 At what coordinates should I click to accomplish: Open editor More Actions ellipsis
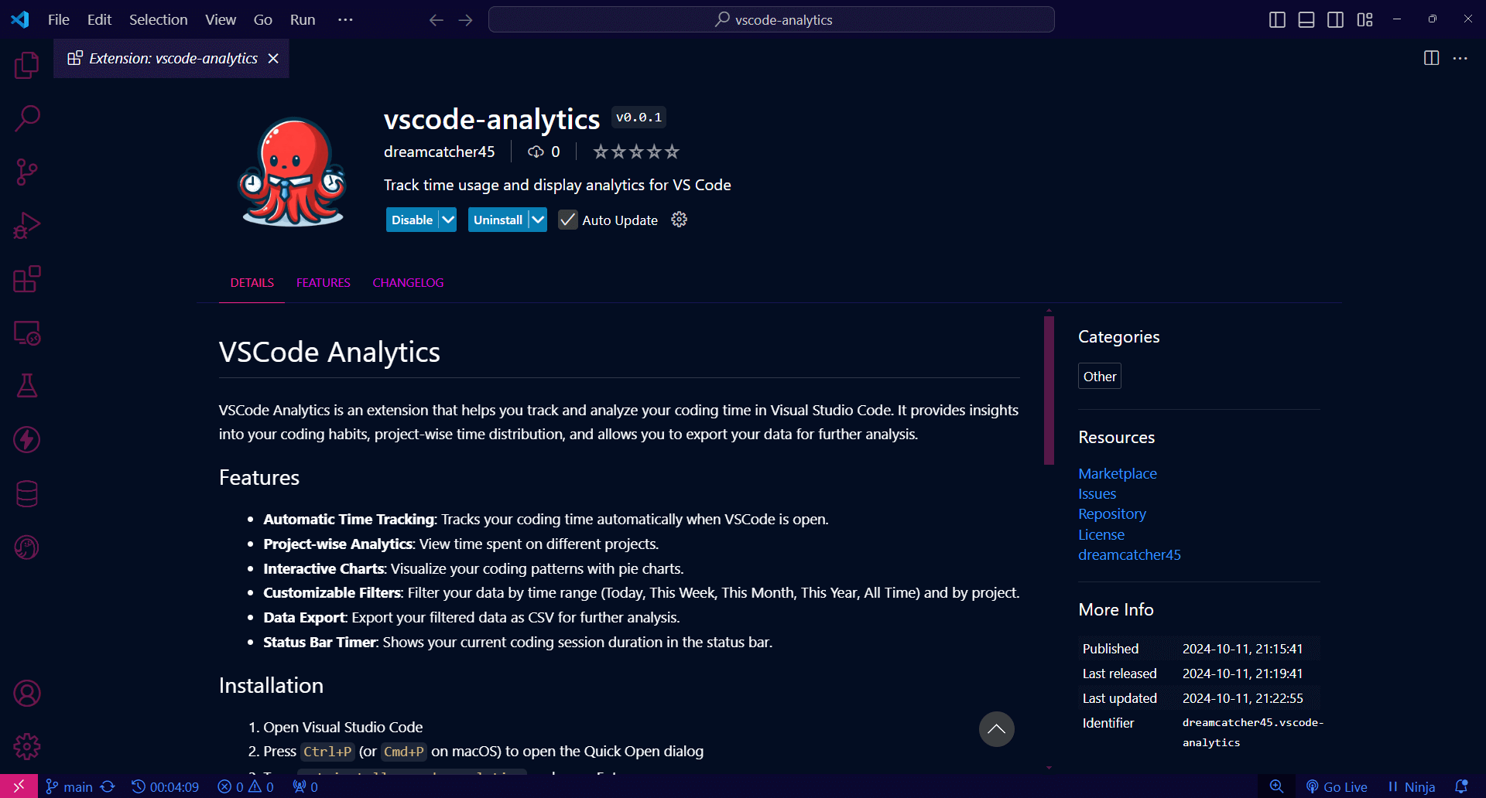(1460, 59)
